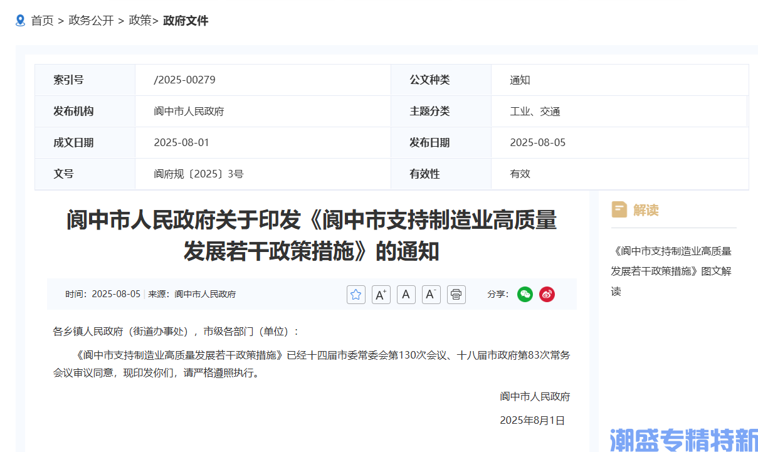Image resolution: width=758 pixels, height=452 pixels.
Task: Click the location pin breadcrumb icon
Action: [x=19, y=20]
